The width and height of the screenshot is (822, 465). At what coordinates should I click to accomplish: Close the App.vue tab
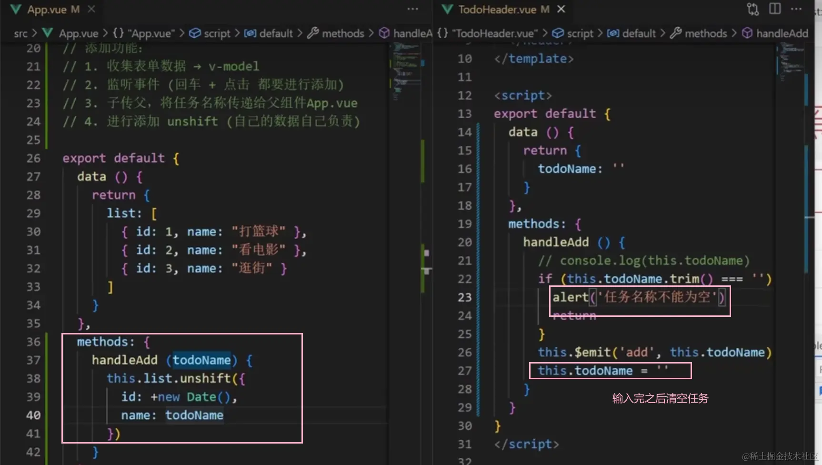(91, 9)
